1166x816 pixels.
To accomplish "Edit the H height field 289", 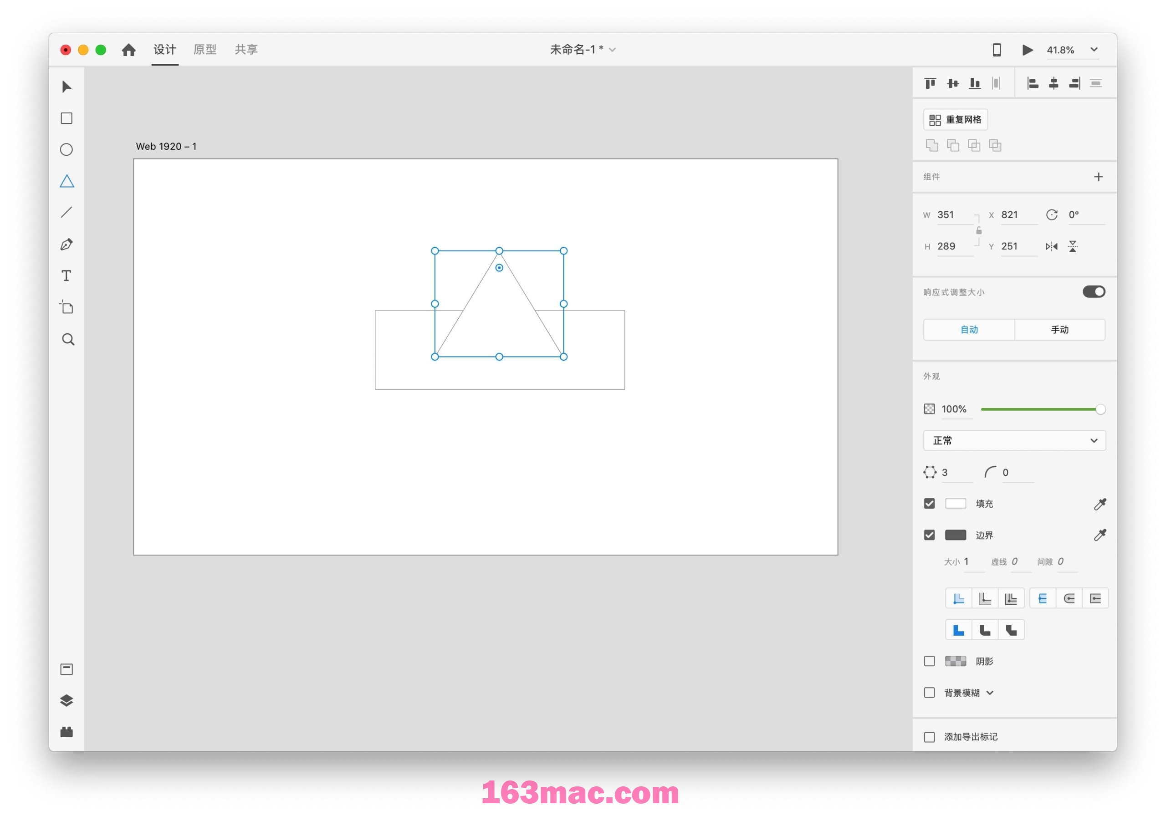I will point(955,246).
